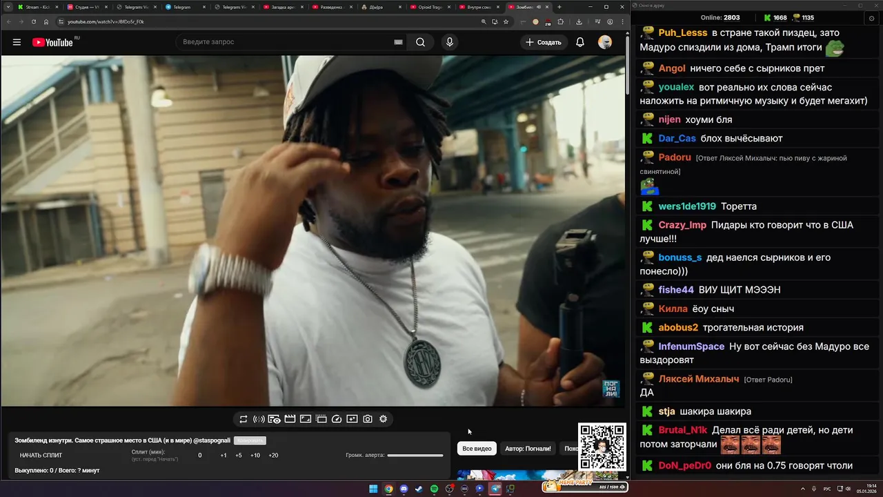This screenshot has height=497, width=883.
Task: Click the youtube.com address bar URL
Action: [x=106, y=21]
